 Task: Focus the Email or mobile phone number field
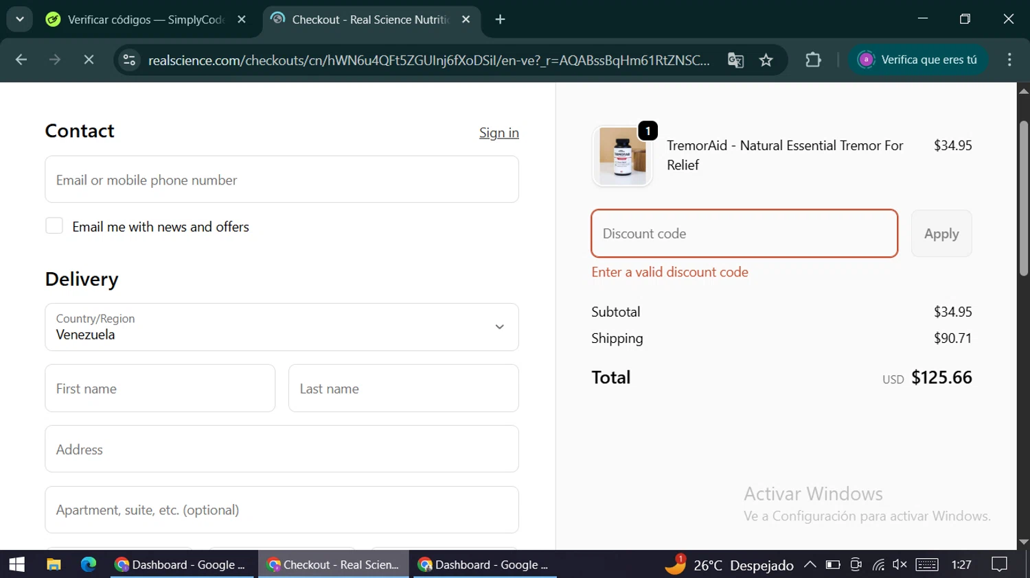click(x=282, y=179)
